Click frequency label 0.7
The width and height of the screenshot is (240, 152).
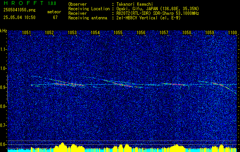pos(3,125)
